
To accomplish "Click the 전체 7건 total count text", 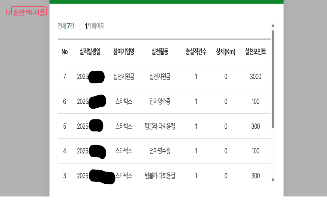I will (66, 26).
